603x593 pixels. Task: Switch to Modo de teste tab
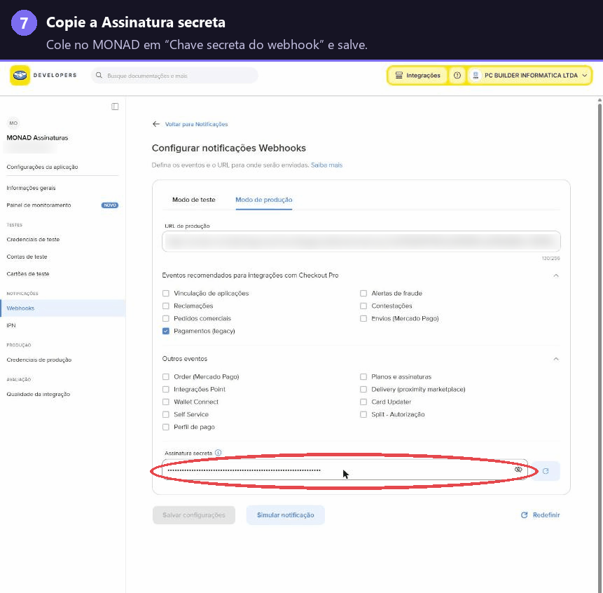pyautogui.click(x=194, y=200)
